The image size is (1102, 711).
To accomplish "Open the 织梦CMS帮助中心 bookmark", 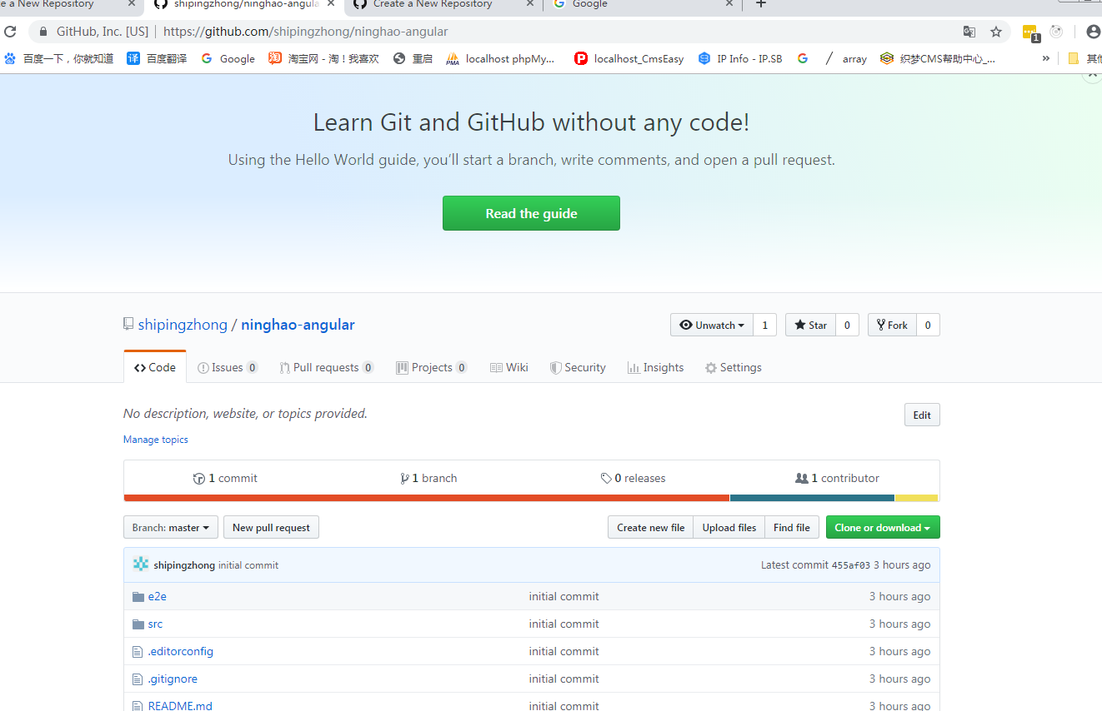I will [938, 58].
